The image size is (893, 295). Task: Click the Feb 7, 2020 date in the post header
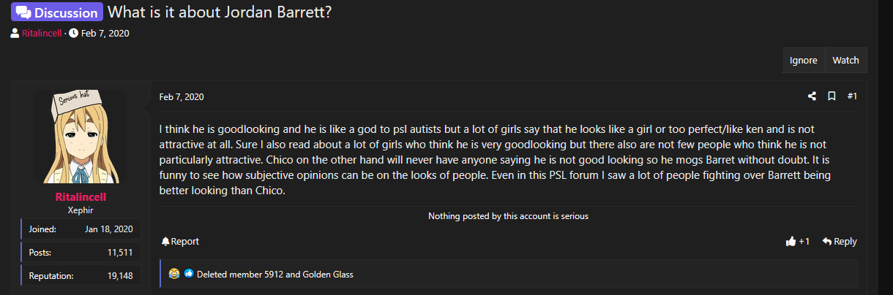[181, 96]
